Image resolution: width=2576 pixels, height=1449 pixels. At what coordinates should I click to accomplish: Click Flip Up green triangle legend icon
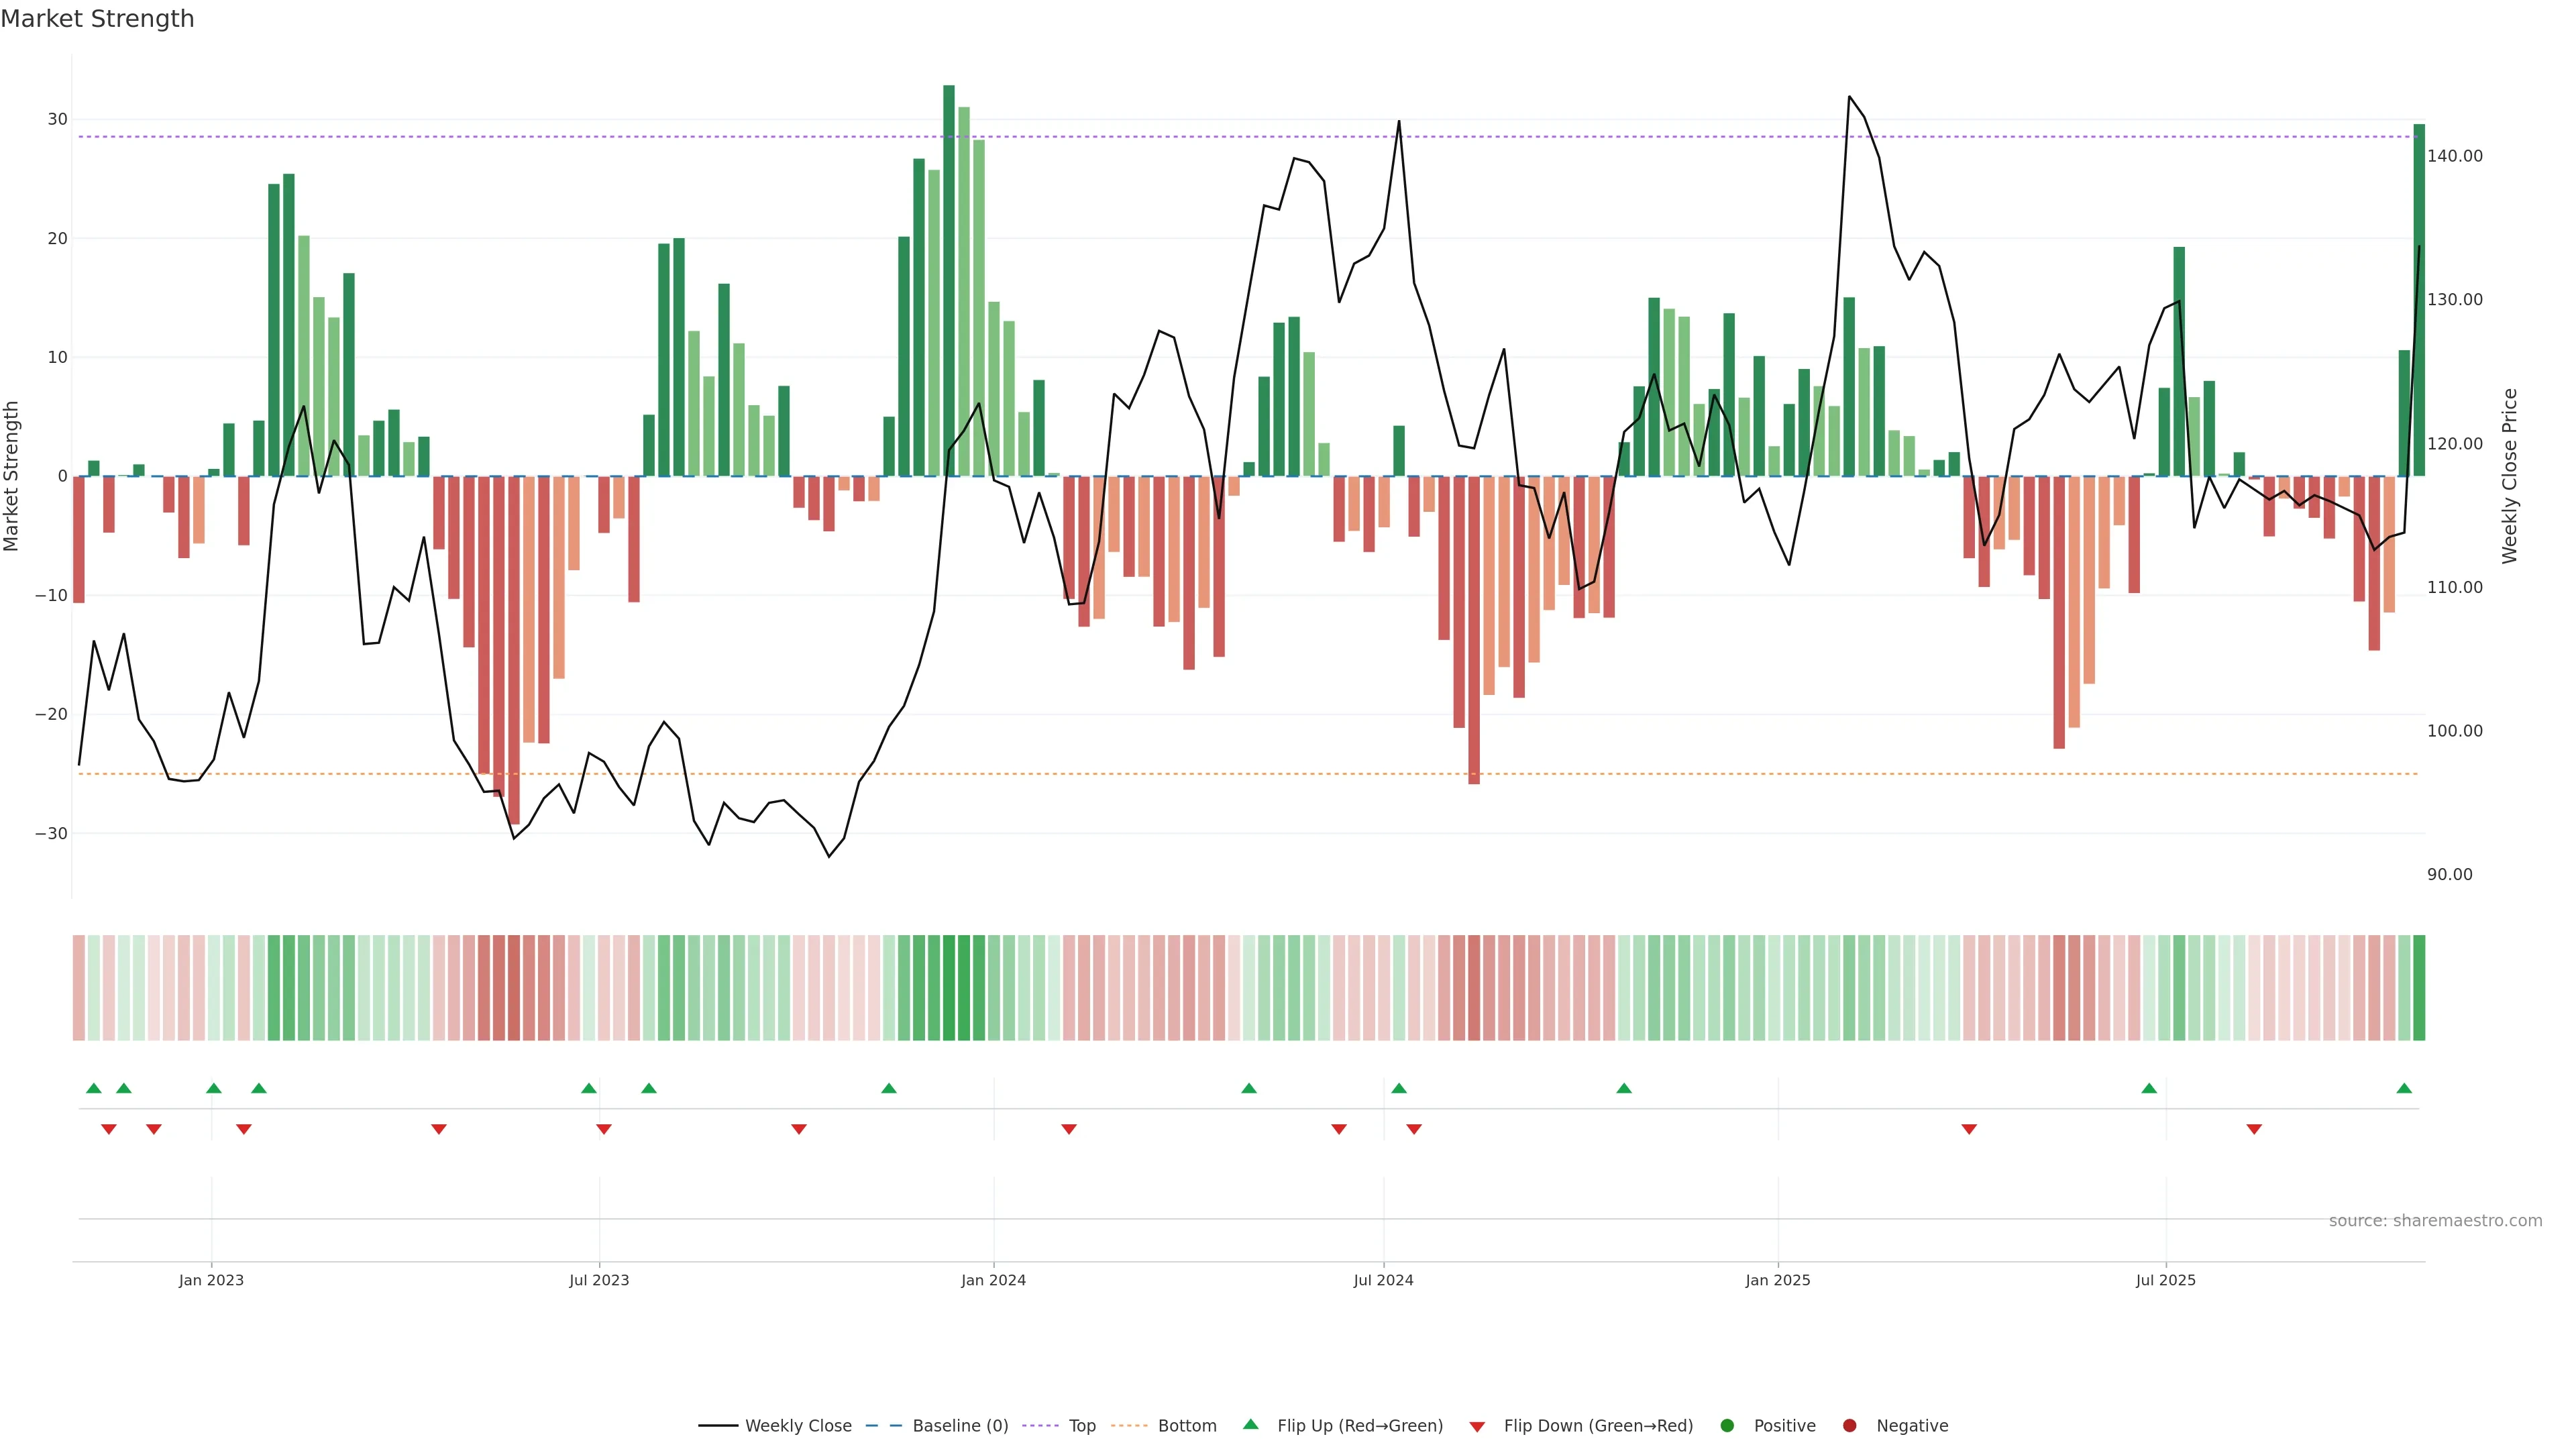[1250, 1425]
